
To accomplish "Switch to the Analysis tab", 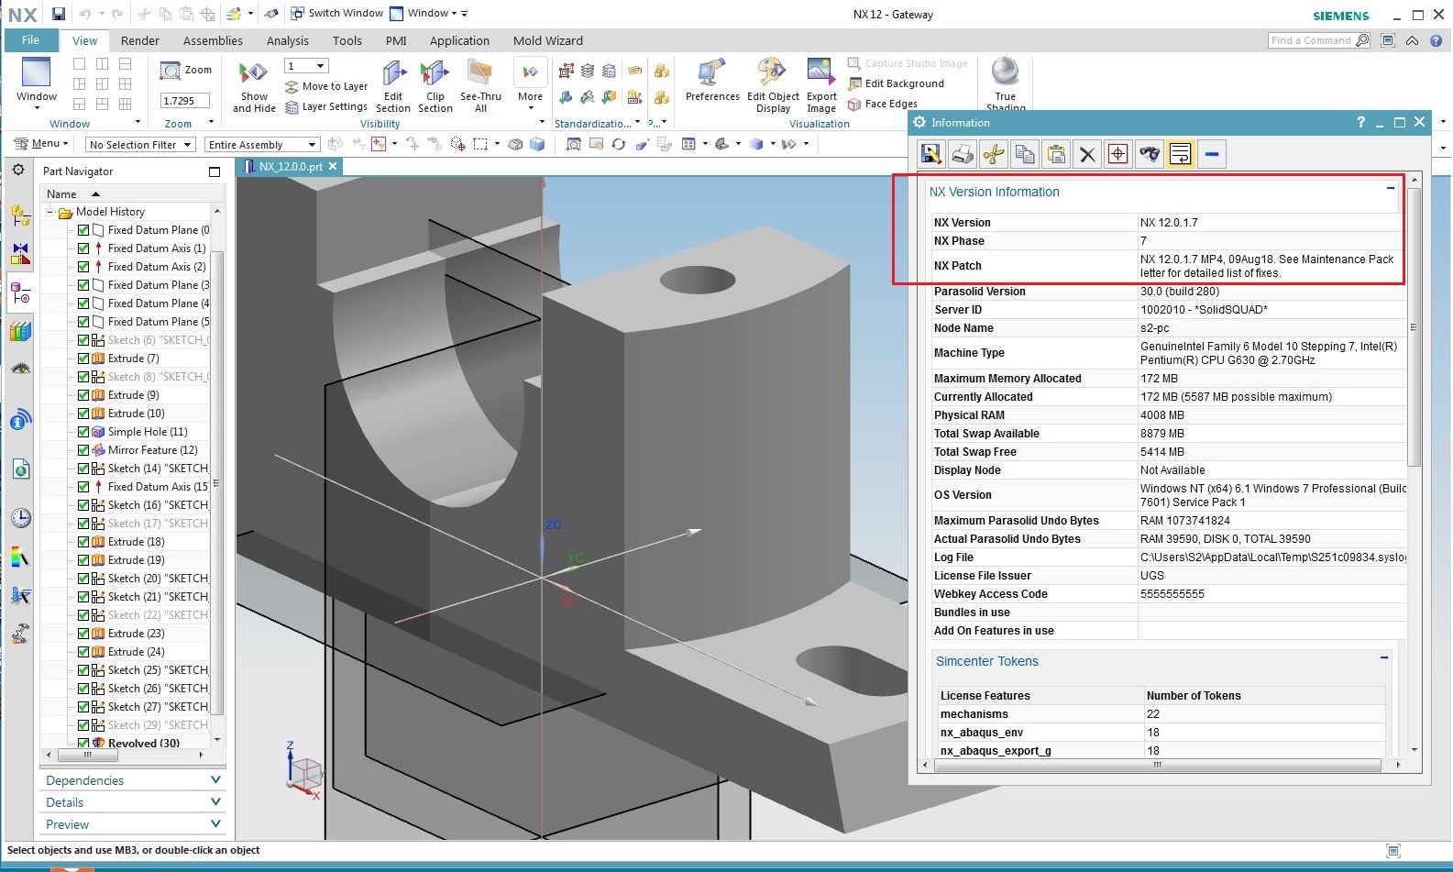I will 287,40.
